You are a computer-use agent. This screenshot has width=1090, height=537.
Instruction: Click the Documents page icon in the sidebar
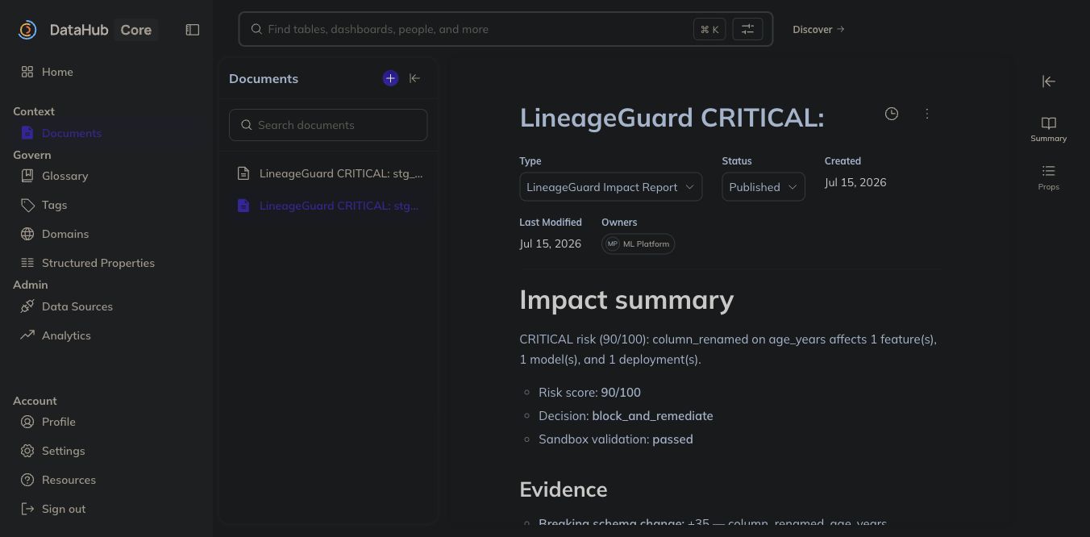point(27,133)
